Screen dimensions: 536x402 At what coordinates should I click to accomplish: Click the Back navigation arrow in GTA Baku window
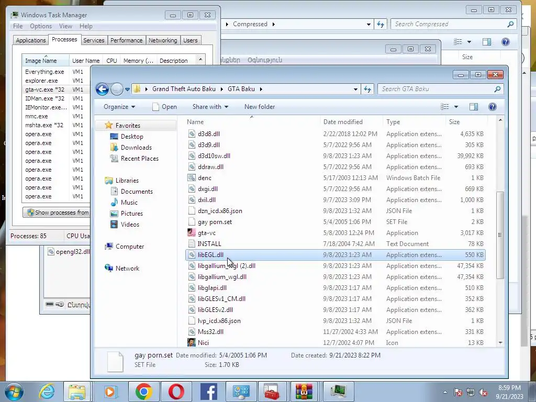102,89
